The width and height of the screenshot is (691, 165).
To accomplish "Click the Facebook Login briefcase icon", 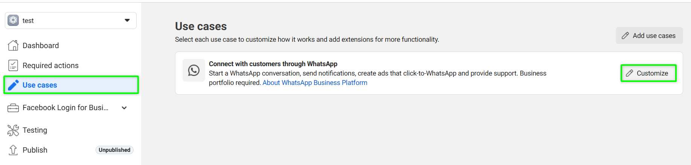I will tap(13, 108).
